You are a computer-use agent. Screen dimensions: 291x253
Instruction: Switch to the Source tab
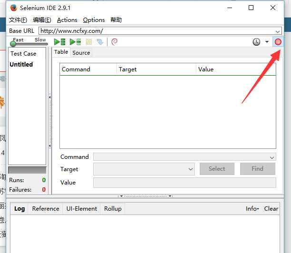coord(81,53)
